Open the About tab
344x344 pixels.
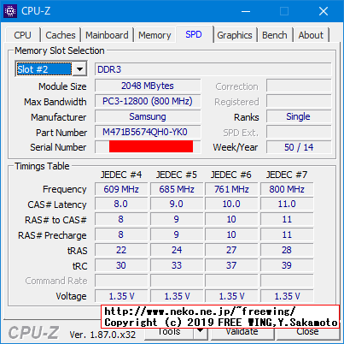[x=311, y=35]
